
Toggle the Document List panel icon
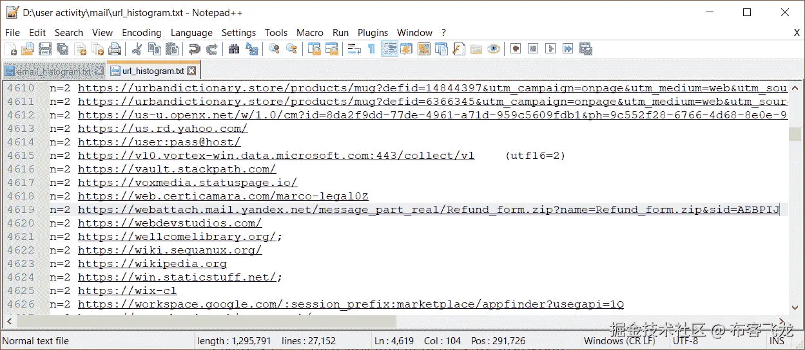tap(441, 49)
